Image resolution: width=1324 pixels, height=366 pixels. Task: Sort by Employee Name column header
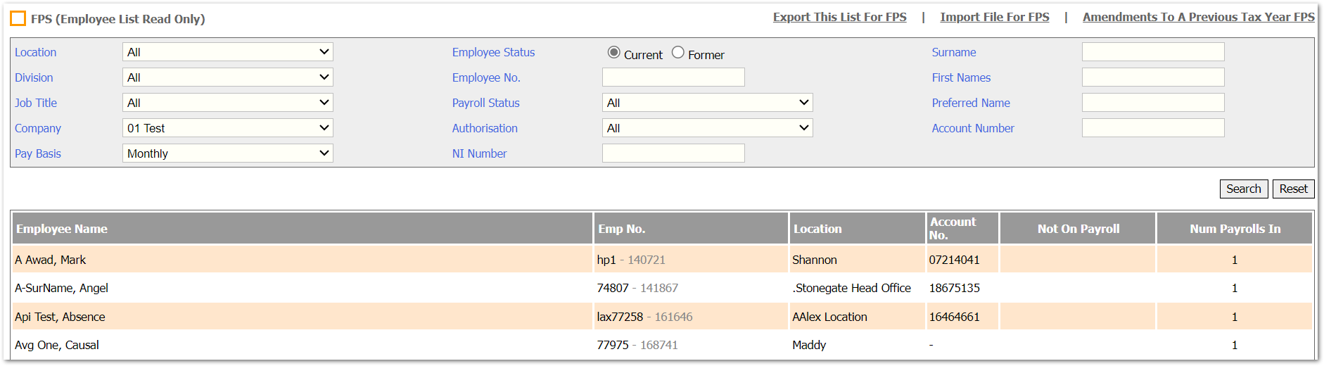62,229
